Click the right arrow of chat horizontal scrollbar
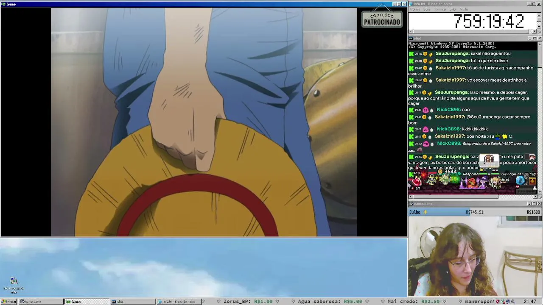This screenshot has height=305, width=543. [535, 197]
